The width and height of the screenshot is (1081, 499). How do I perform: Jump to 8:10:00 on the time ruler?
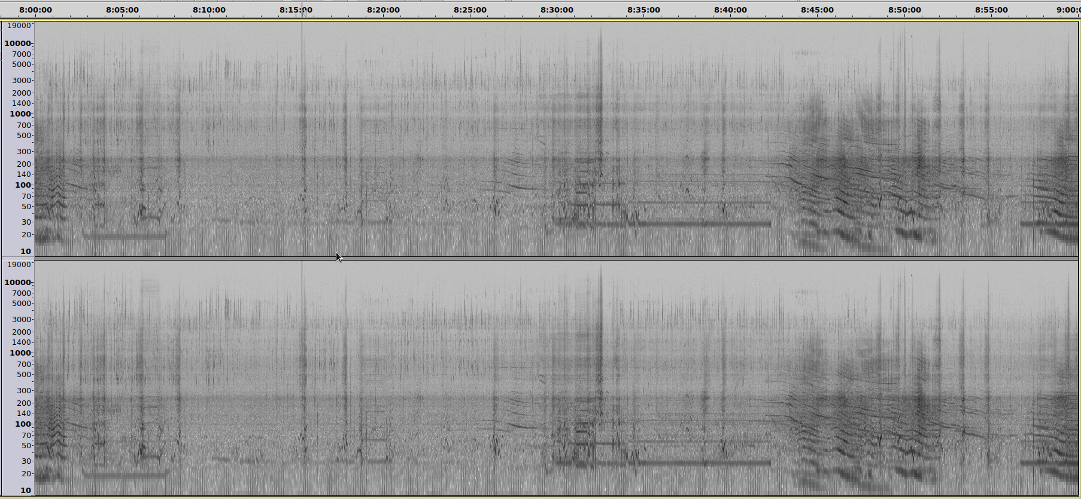click(209, 10)
